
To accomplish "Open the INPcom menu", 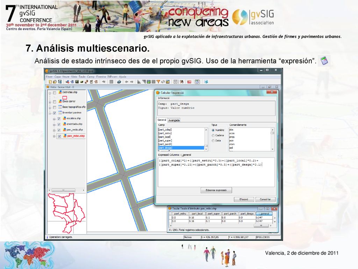I will click(x=112, y=77).
